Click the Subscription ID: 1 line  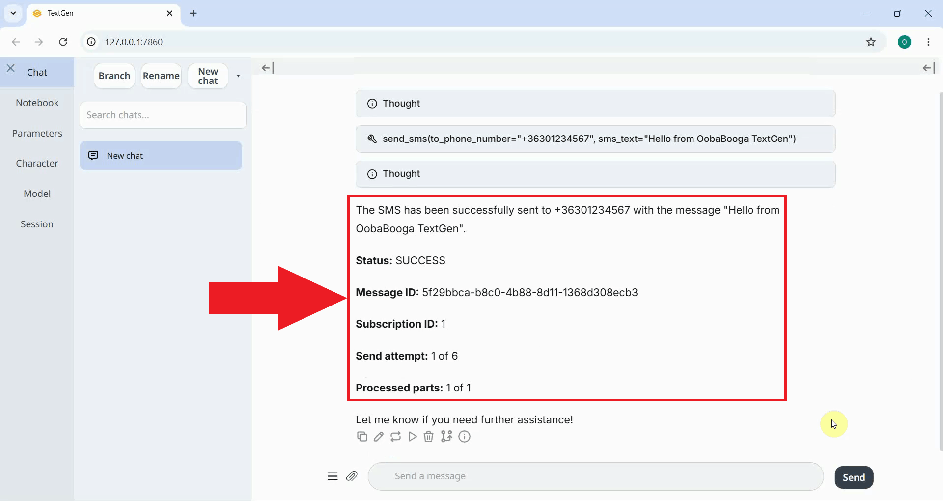[x=400, y=324]
